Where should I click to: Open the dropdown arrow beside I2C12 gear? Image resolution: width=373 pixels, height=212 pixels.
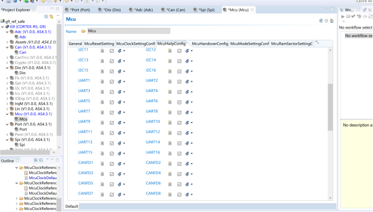pyautogui.click(x=192, y=51)
